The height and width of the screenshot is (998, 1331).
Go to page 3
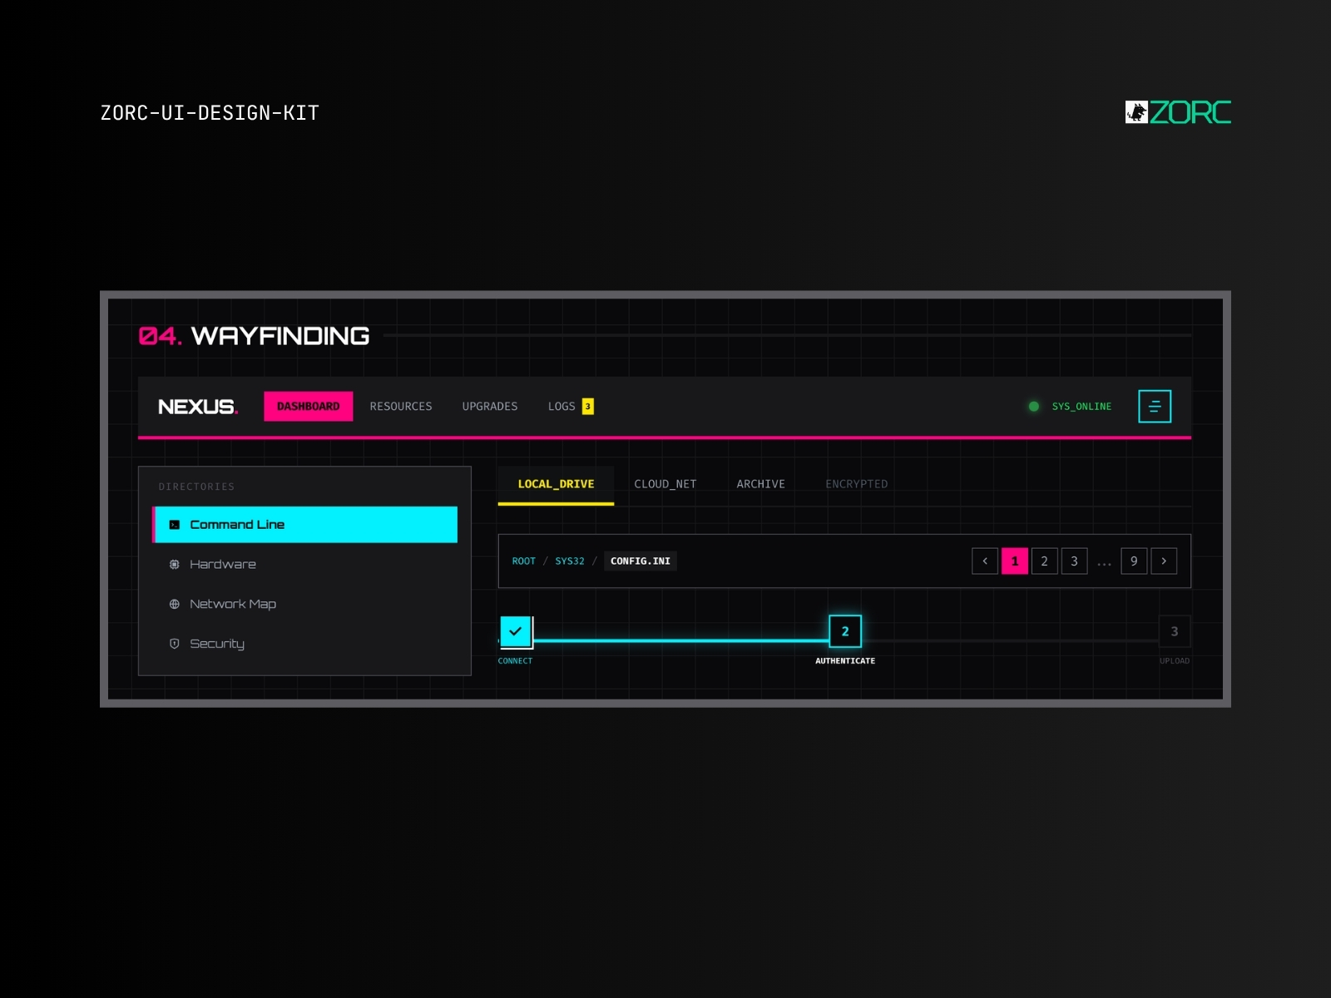[1075, 561]
